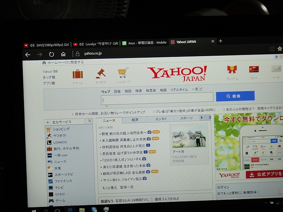Click the lock icon beside yahoo.co.jp
The image size is (283, 212).
(77, 54)
